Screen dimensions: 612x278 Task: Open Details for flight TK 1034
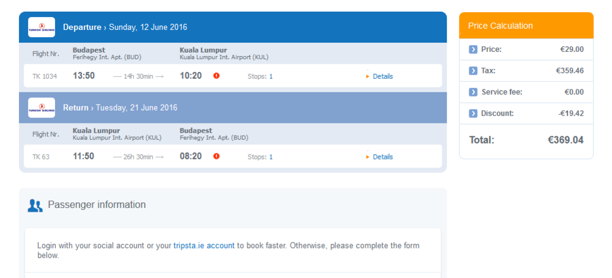point(382,76)
